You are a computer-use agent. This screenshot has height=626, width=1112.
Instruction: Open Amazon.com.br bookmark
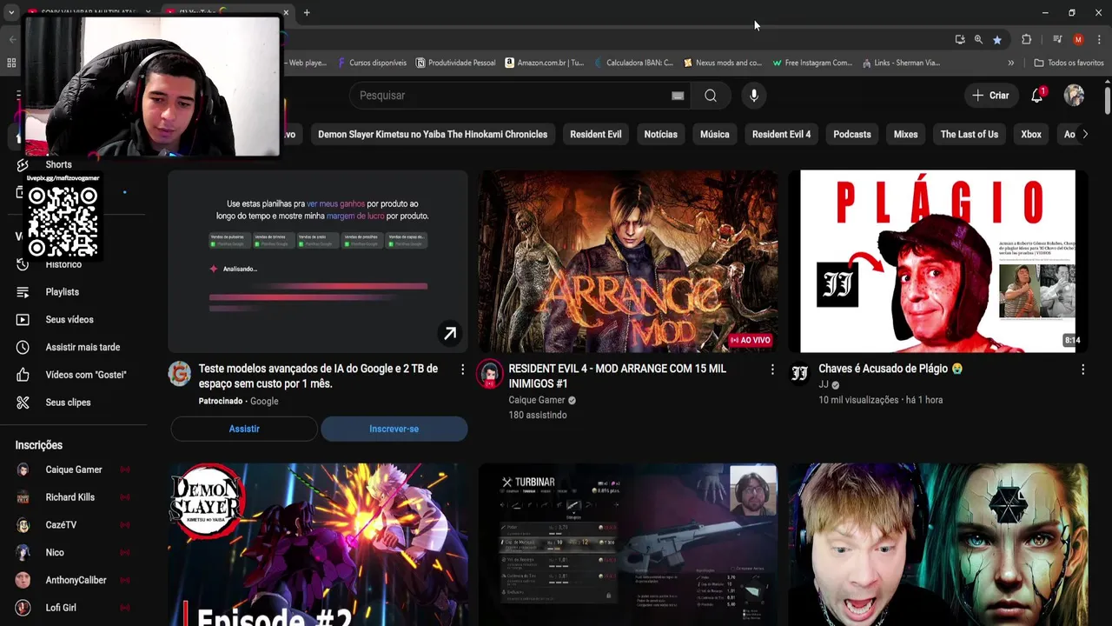click(545, 63)
